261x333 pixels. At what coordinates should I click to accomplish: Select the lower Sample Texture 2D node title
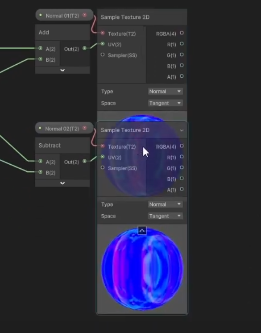pyautogui.click(x=125, y=130)
